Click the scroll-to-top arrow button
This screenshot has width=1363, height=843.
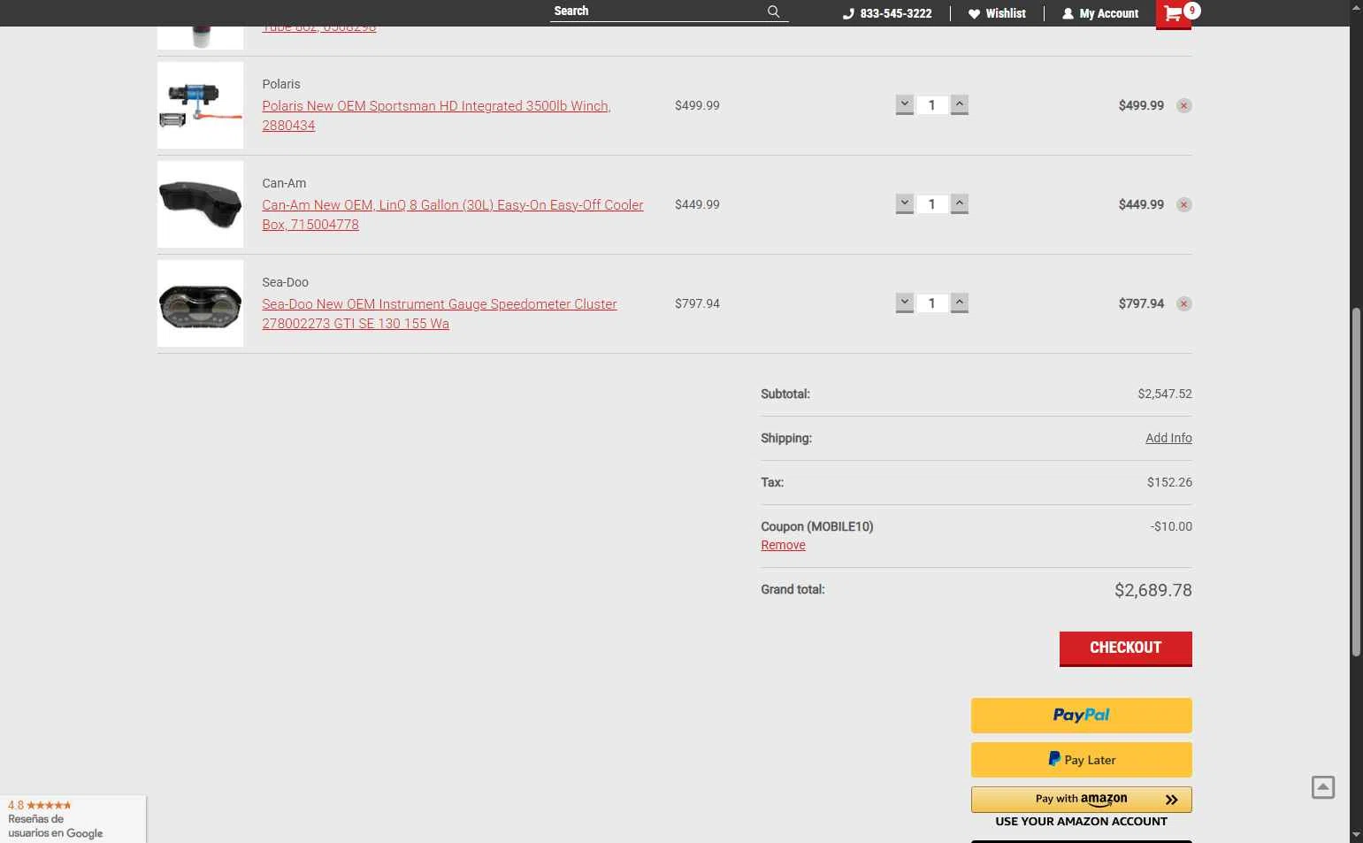[1322, 787]
